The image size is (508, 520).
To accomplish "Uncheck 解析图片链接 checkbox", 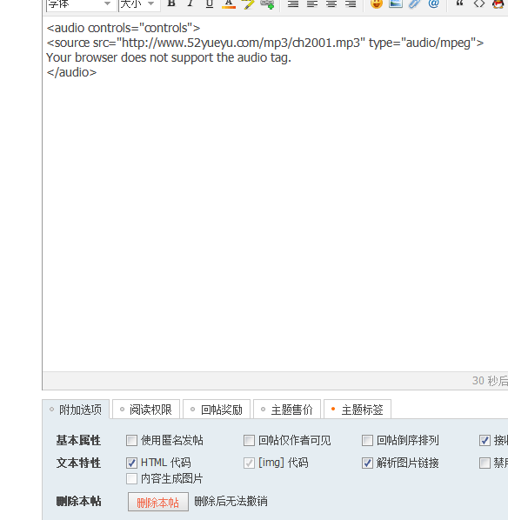I will [367, 463].
